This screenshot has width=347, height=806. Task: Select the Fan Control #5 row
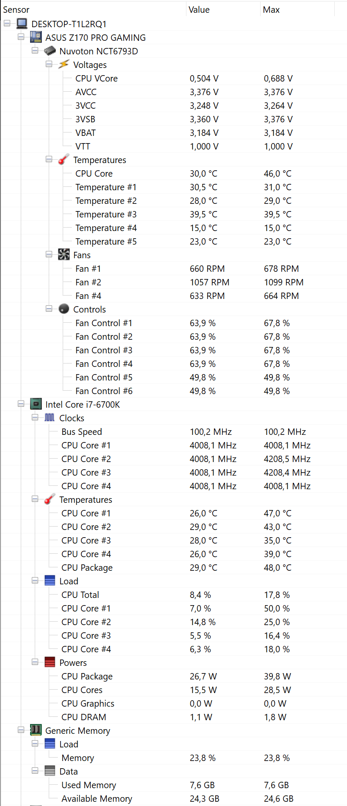(x=174, y=377)
